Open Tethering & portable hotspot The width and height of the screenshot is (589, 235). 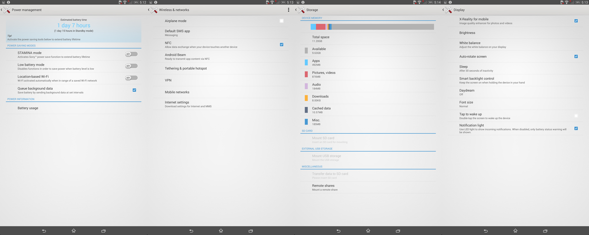(186, 68)
